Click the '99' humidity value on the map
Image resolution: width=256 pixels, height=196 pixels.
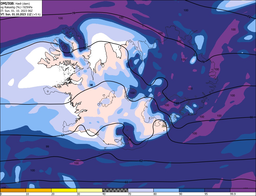pos(47,146)
